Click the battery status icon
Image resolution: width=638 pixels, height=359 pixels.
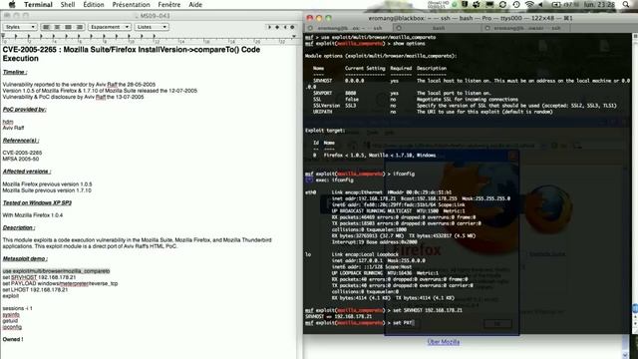pyautogui.click(x=556, y=4)
